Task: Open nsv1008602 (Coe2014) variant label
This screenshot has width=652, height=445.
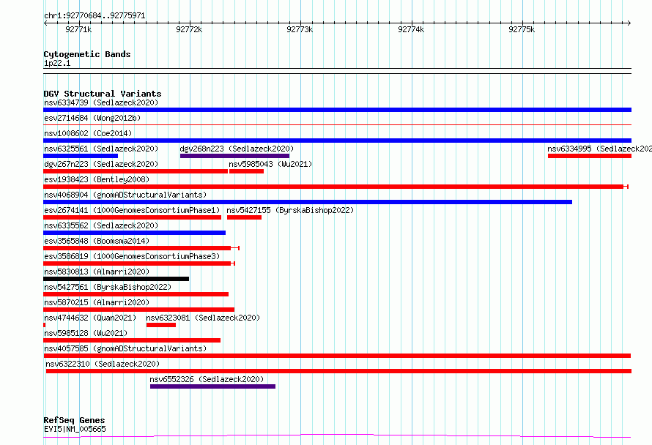Action: pyautogui.click(x=88, y=133)
